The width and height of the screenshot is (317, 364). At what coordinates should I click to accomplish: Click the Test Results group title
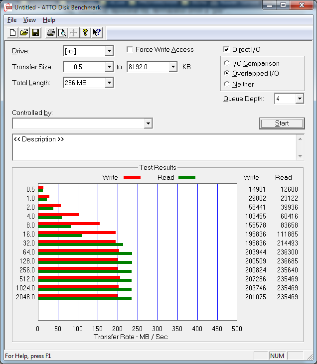click(x=158, y=167)
